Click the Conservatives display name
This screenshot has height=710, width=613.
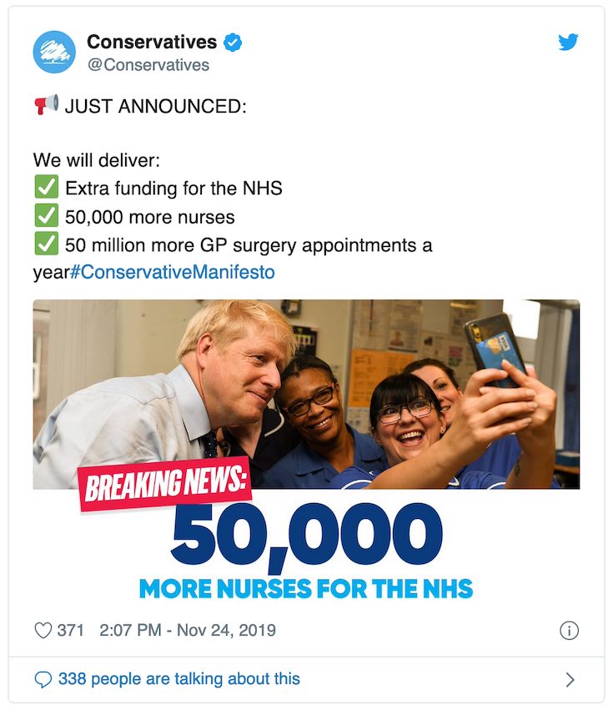coord(152,42)
